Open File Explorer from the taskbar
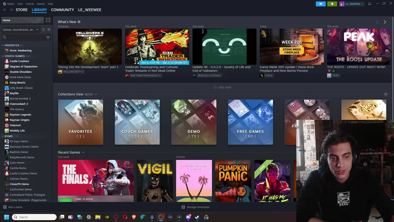 point(98,217)
